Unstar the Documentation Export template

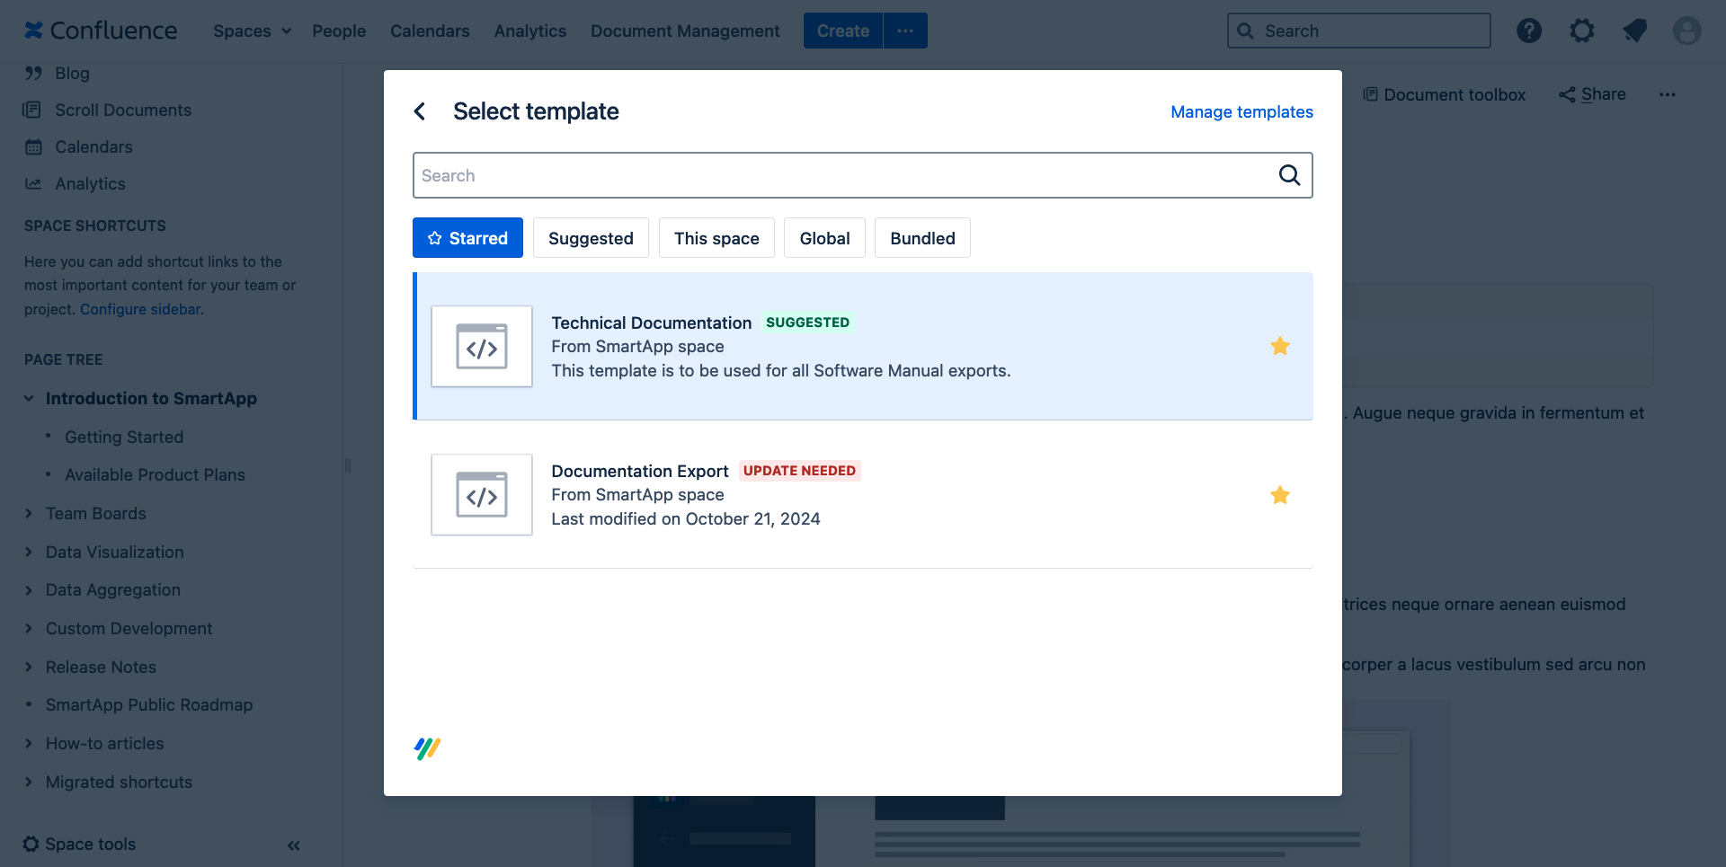click(x=1280, y=495)
